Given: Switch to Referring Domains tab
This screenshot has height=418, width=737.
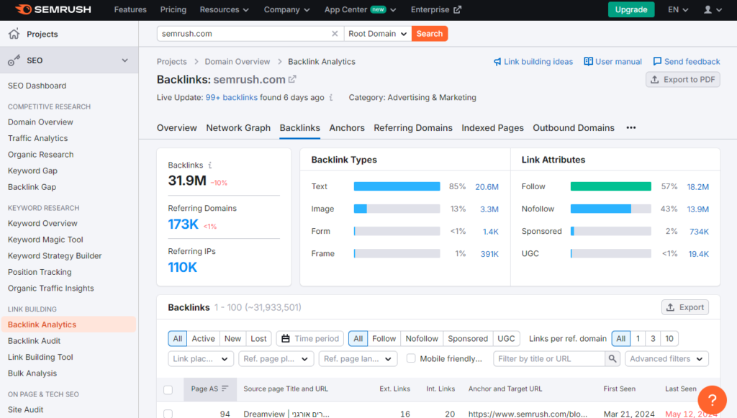Looking at the screenshot, I should 413,128.
